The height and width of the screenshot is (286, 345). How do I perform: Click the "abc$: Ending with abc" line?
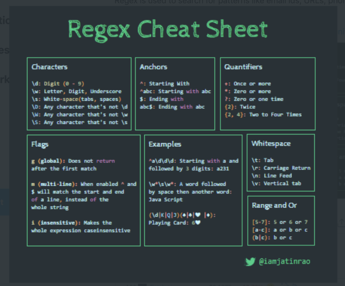172,107
